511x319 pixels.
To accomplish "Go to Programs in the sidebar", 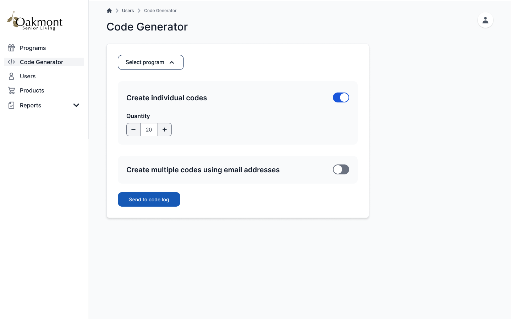I will [33, 48].
